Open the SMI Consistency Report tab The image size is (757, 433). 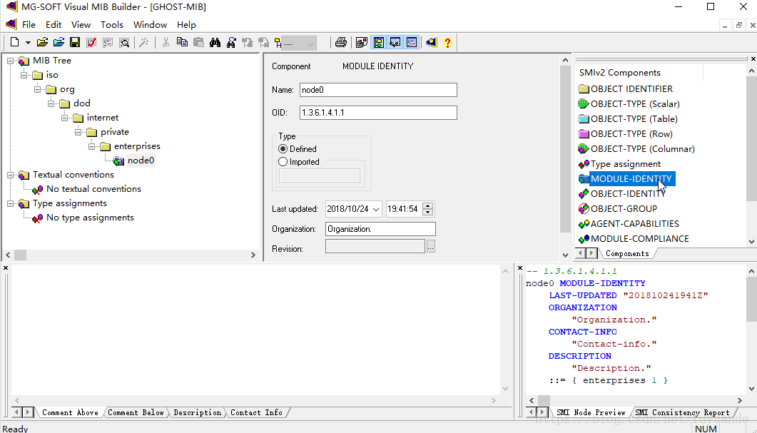tap(682, 413)
